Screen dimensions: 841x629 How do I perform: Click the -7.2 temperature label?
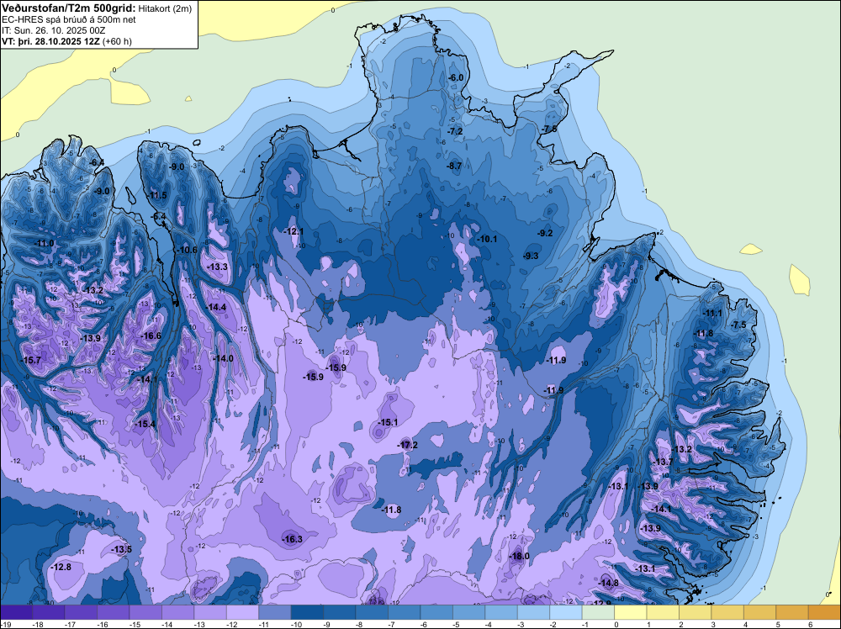pos(455,131)
